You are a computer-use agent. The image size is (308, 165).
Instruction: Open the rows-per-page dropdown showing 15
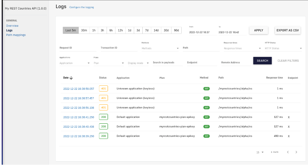260,152
